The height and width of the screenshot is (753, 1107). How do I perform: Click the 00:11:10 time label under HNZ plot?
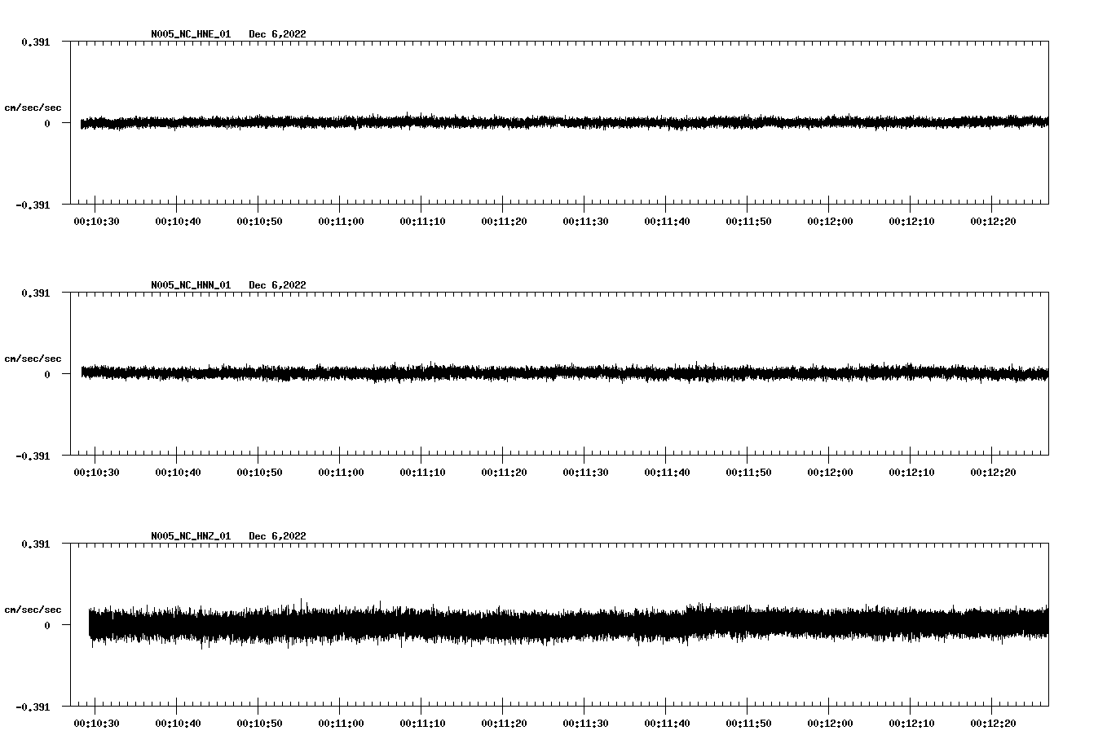point(422,724)
